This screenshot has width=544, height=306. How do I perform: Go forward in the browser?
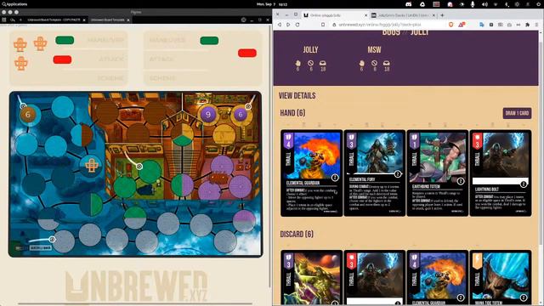pyautogui.click(x=288, y=25)
